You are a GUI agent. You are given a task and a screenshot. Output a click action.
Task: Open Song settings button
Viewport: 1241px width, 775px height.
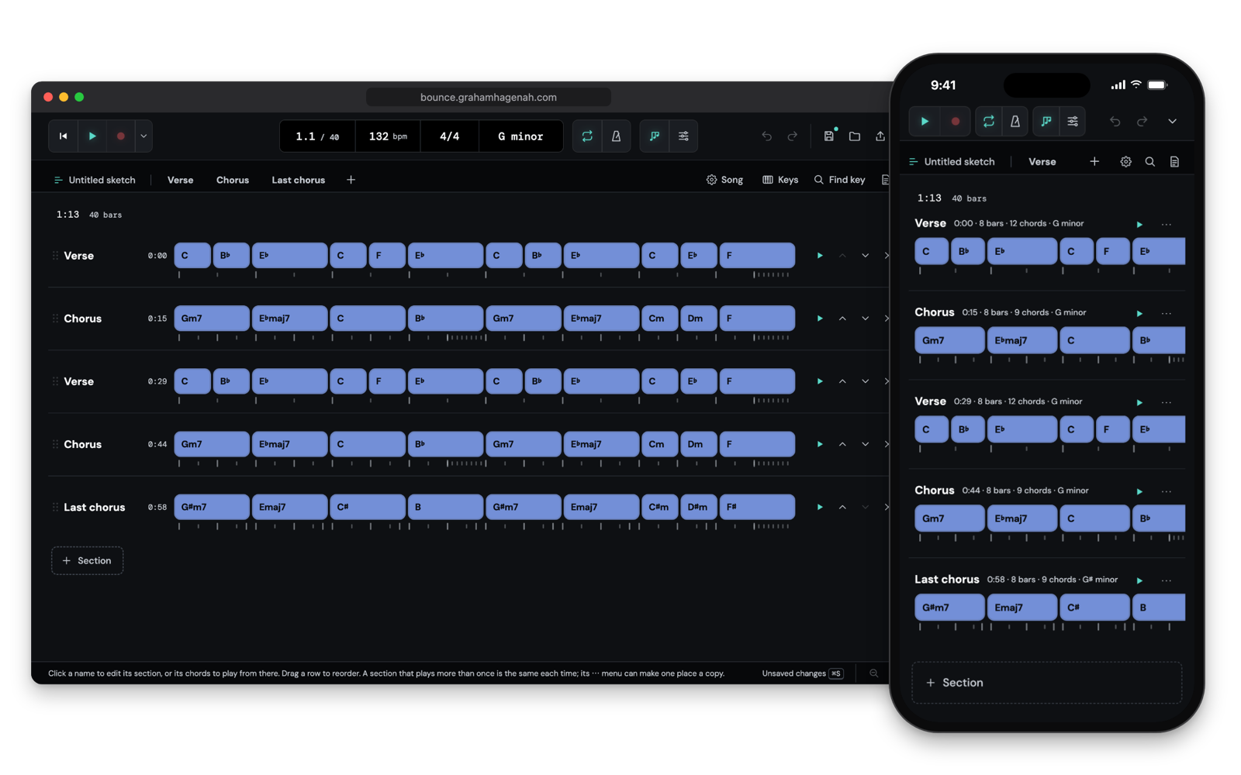point(724,180)
